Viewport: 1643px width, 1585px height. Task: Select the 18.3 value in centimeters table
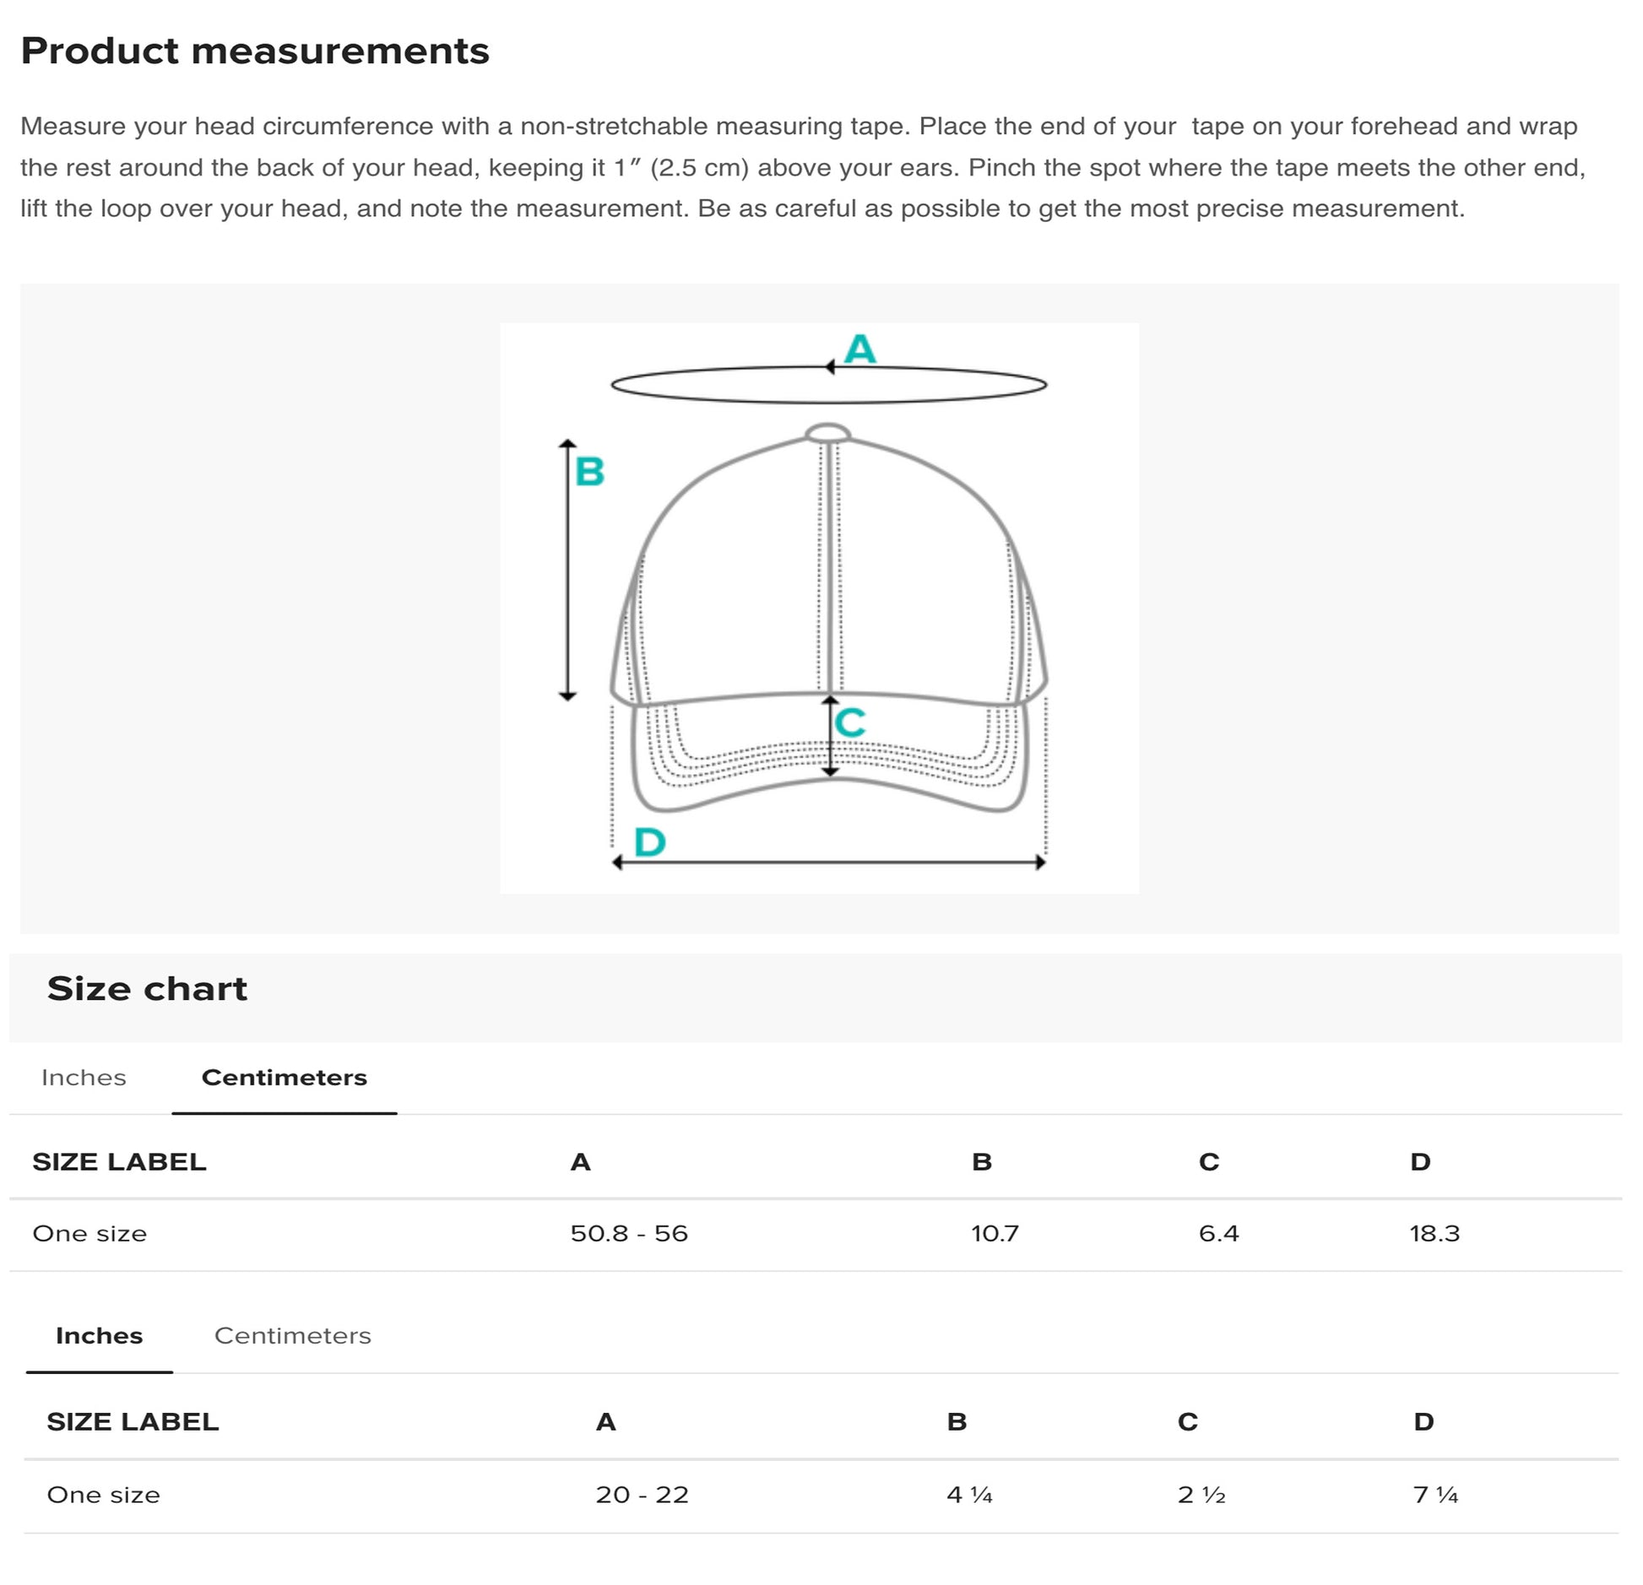click(1434, 1234)
